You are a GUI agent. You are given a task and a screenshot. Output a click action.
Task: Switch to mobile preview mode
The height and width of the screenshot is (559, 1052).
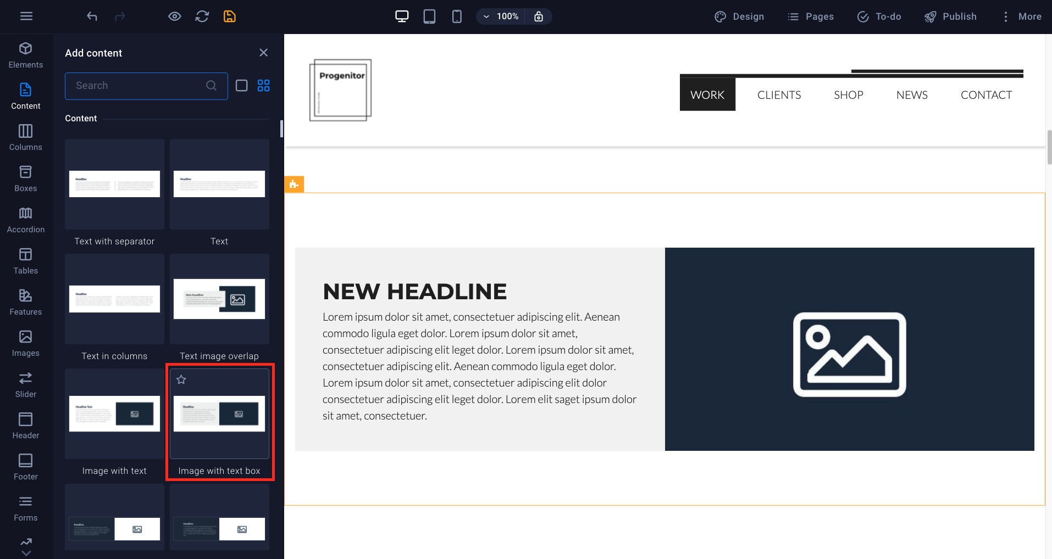pos(456,16)
